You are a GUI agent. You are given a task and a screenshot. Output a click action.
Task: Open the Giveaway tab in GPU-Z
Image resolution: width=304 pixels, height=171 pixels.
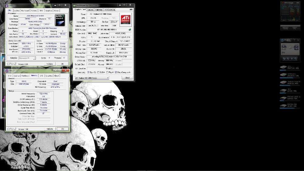(x=110, y=10)
